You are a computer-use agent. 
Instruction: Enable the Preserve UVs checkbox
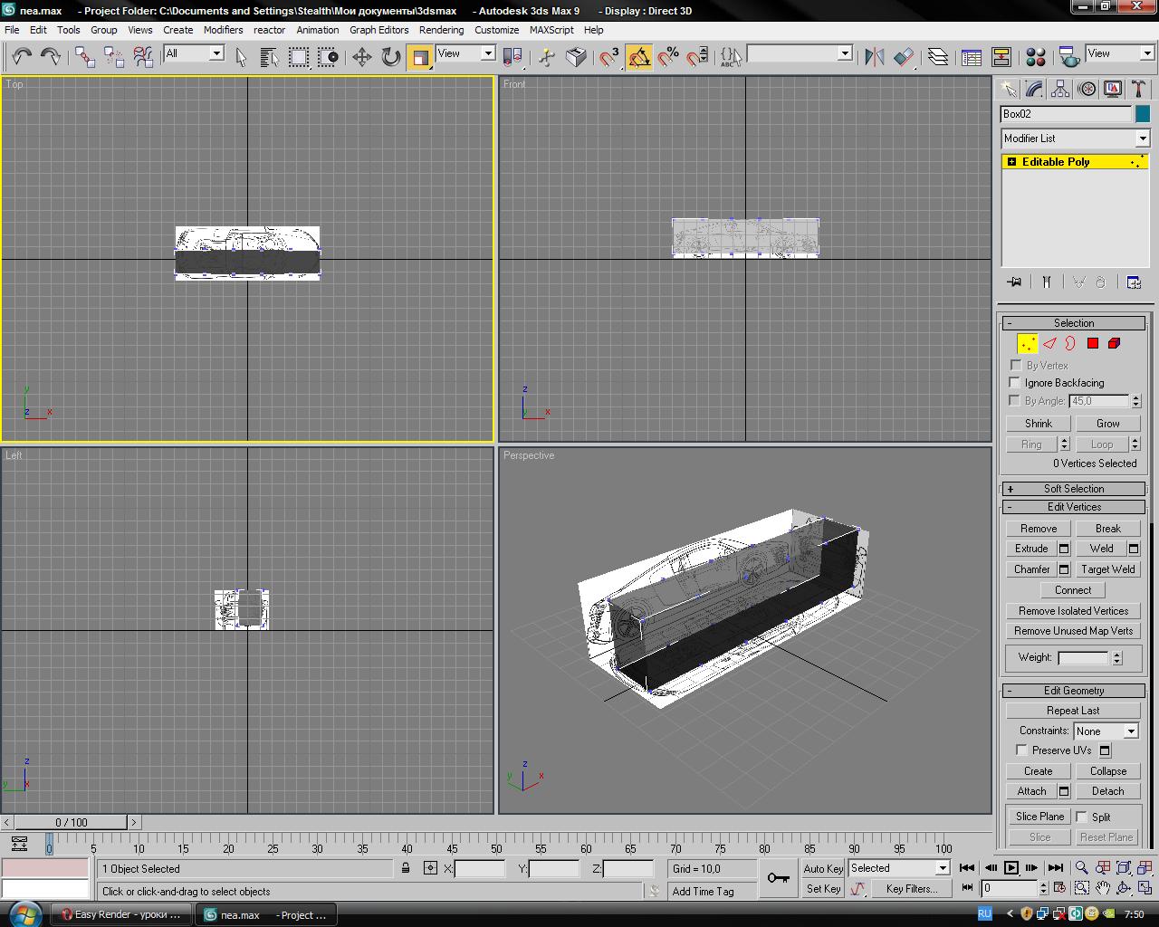(x=1022, y=750)
